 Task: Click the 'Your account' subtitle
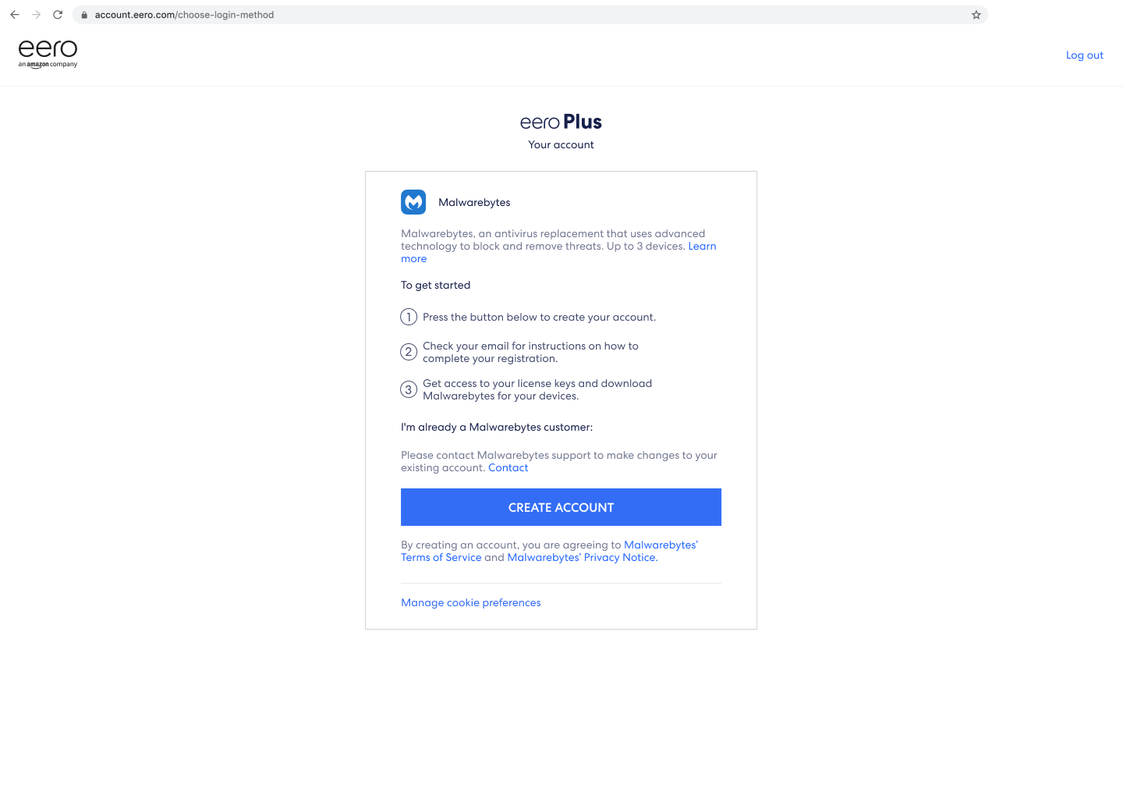click(561, 145)
